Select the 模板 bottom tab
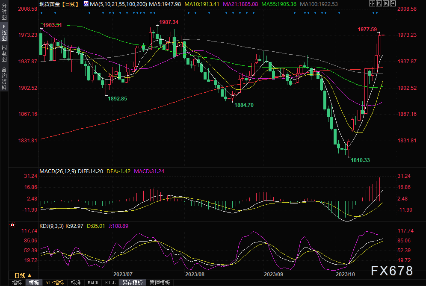 pos(34,283)
